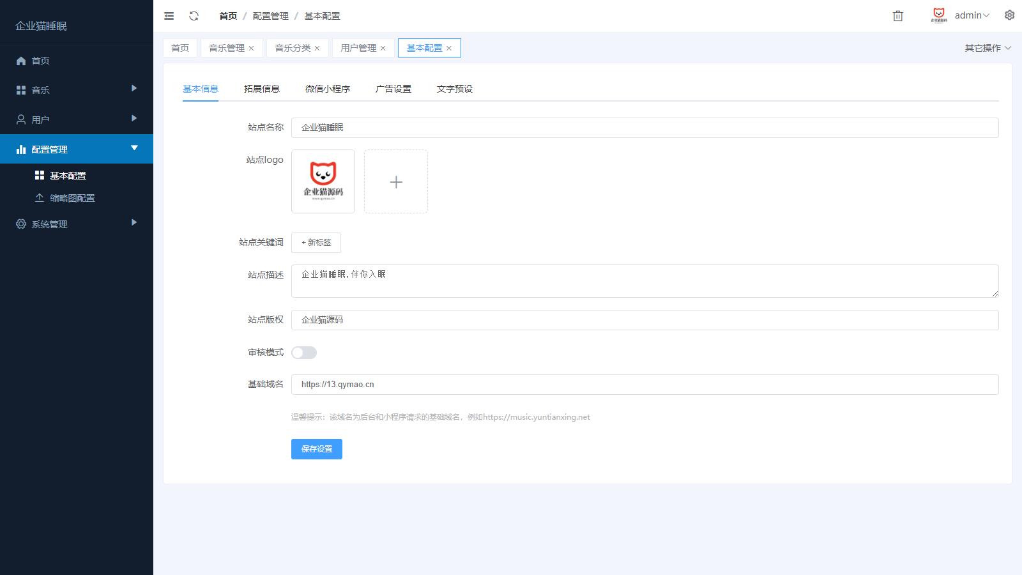Expand the 系统管理 sidebar menu
The height and width of the screenshot is (575, 1022).
coord(77,224)
